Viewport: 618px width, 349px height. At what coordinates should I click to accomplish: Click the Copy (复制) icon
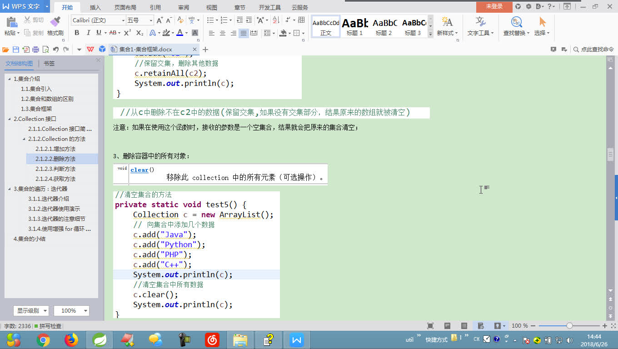pyautogui.click(x=27, y=33)
